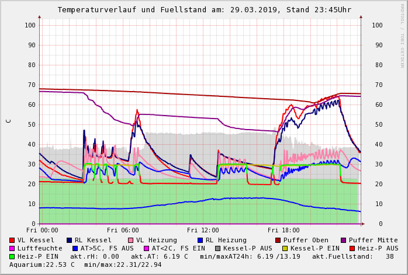Click the 'AT>5C, FS AUS' legend label

click(107, 248)
